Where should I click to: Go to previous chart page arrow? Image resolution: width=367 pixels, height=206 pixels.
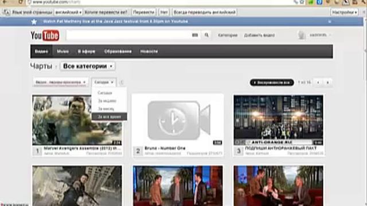[318, 82]
